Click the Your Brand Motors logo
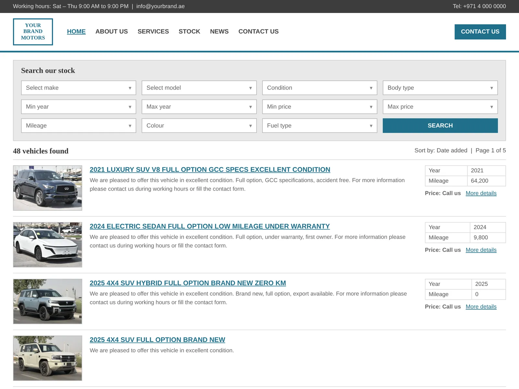Viewport: 519px width, 389px height. coord(33,32)
